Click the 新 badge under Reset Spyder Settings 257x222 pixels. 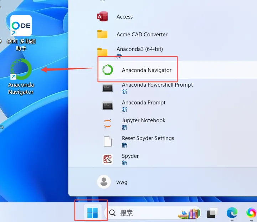(x=124, y=145)
